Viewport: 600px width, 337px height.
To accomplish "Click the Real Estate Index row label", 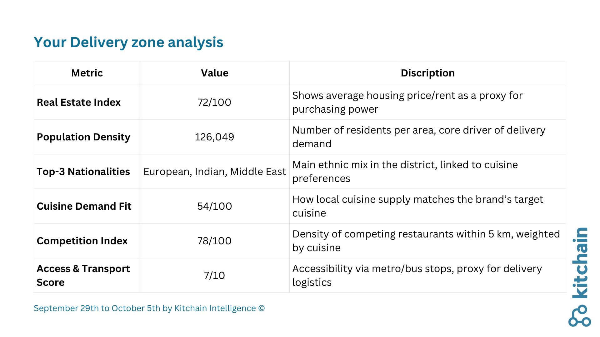I will pyautogui.click(x=79, y=102).
